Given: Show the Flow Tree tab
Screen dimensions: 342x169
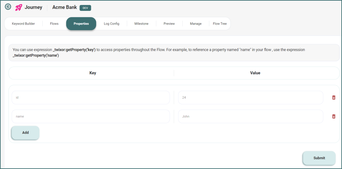Looking at the screenshot, I should point(220,24).
